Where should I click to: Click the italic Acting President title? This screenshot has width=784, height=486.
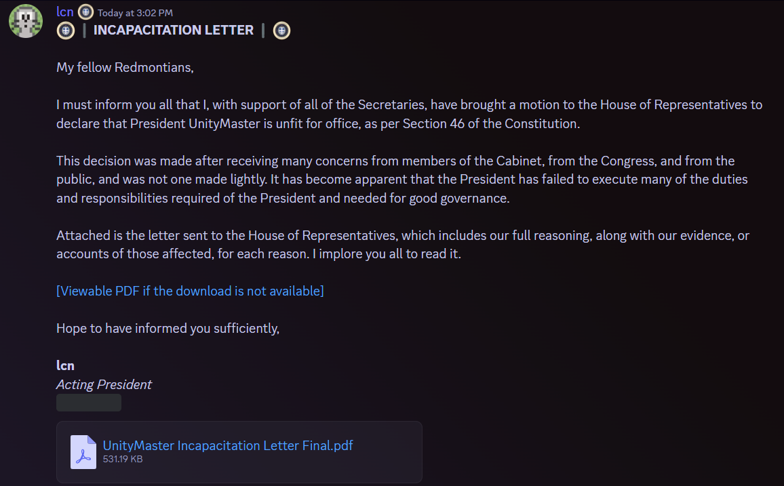click(104, 384)
